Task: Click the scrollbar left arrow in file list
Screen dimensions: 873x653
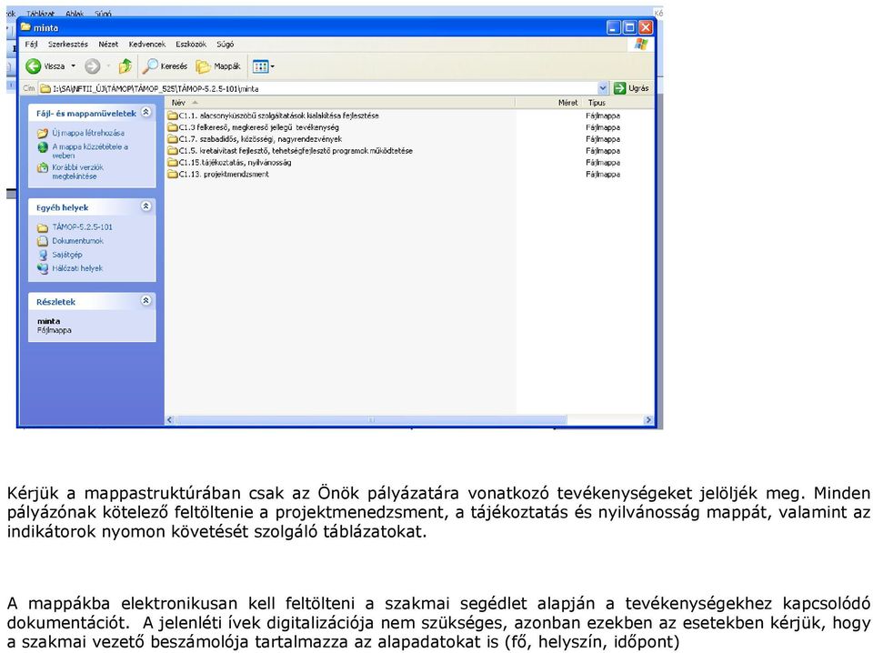Action: click(170, 420)
